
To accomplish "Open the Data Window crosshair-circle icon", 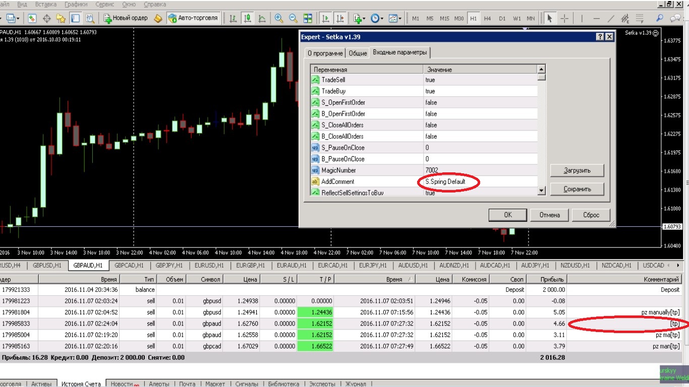I will 47,18.
